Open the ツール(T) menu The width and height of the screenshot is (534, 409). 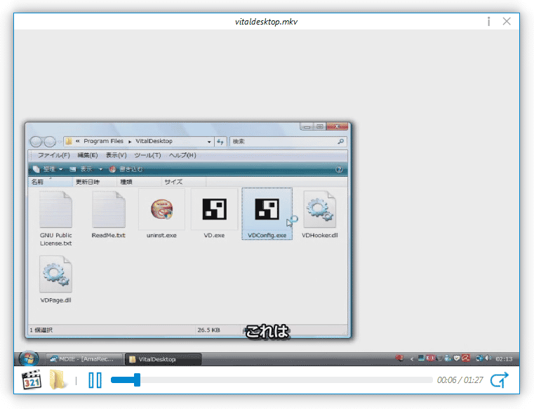147,155
